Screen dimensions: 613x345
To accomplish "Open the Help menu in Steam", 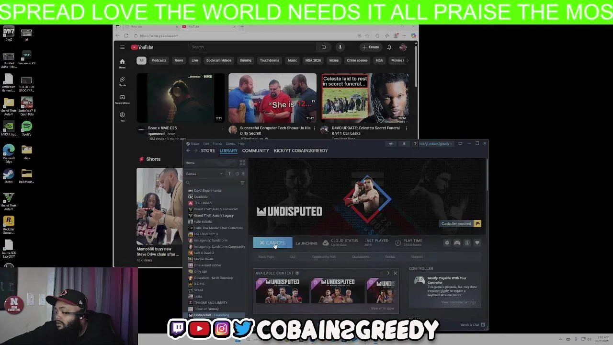I will click(241, 144).
